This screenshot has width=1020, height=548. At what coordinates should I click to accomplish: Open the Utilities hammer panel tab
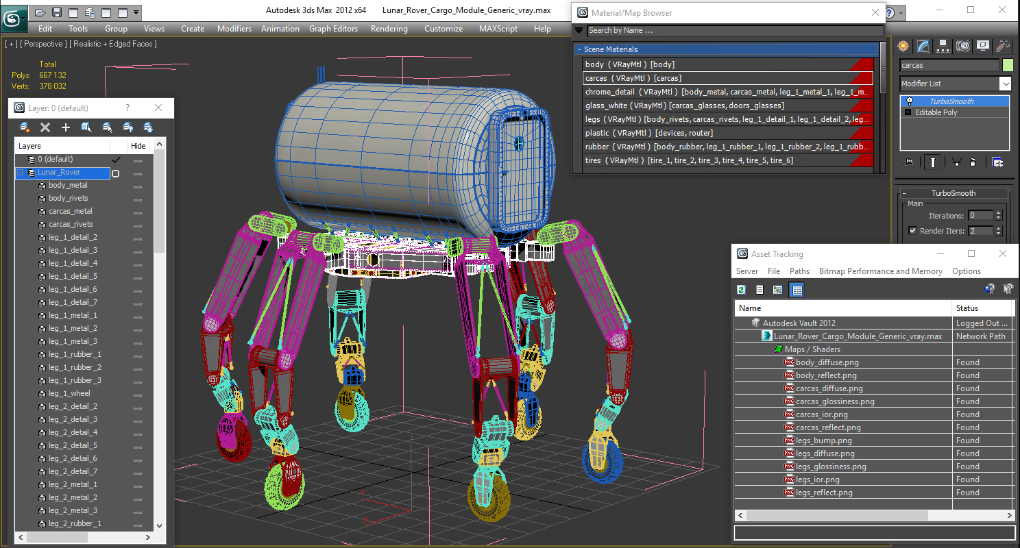(1002, 46)
